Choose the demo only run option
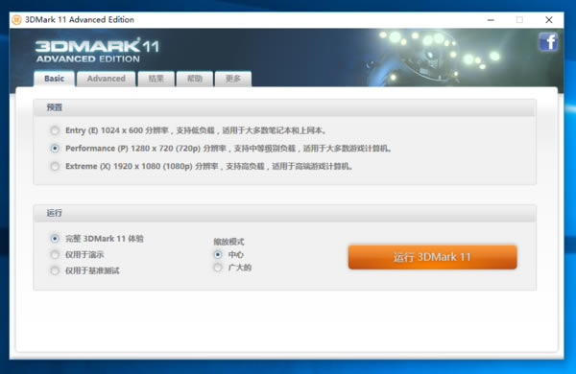This screenshot has height=374, width=576. click(x=55, y=254)
